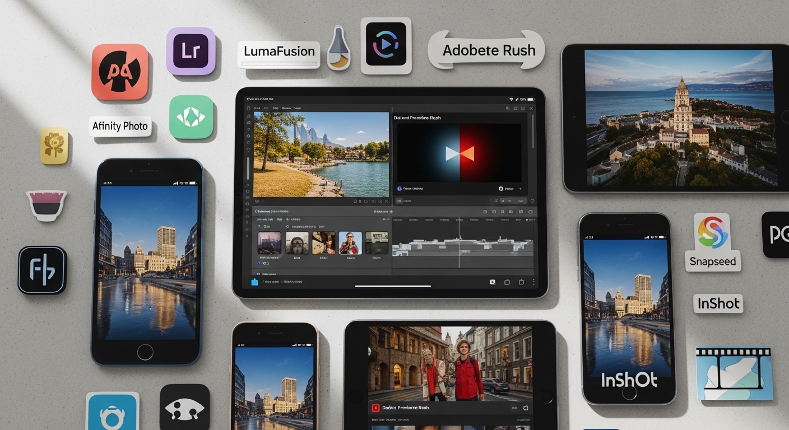The image size is (789, 430).
Task: Click the small blue circle icon below the dark preview
Action: (x=400, y=189)
